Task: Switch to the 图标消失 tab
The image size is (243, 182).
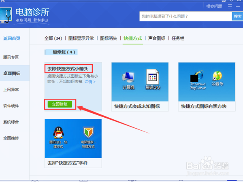Action: point(109,38)
